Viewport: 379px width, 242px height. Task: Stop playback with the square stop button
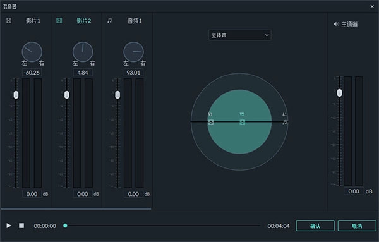click(21, 226)
